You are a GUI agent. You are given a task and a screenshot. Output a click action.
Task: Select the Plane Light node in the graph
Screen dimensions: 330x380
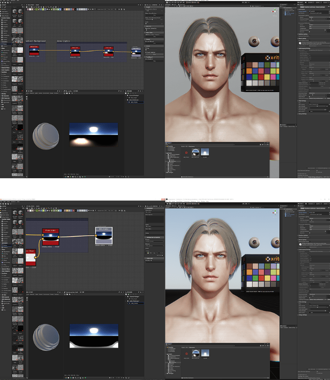[x=50, y=237]
